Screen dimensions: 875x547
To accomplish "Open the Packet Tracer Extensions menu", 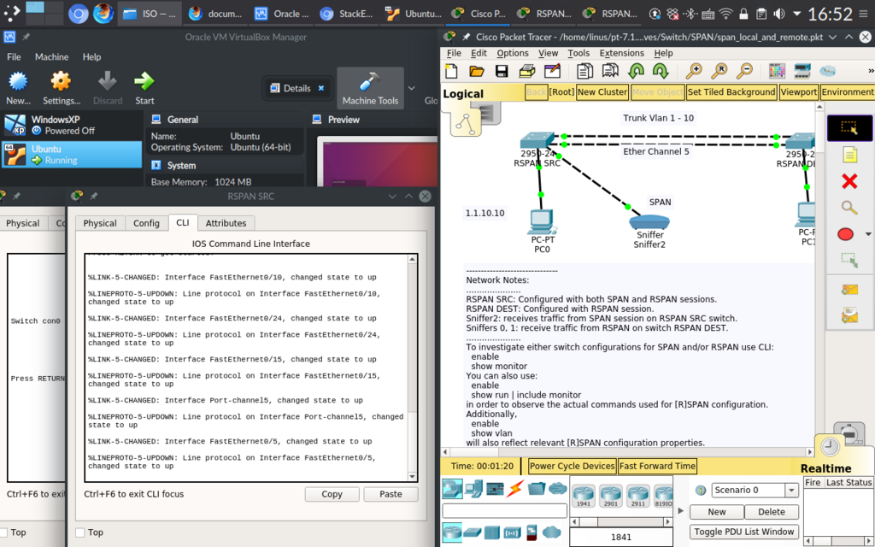I will (x=622, y=53).
